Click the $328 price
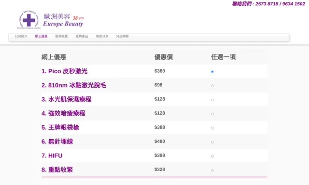The image size is (309, 185). point(160,169)
